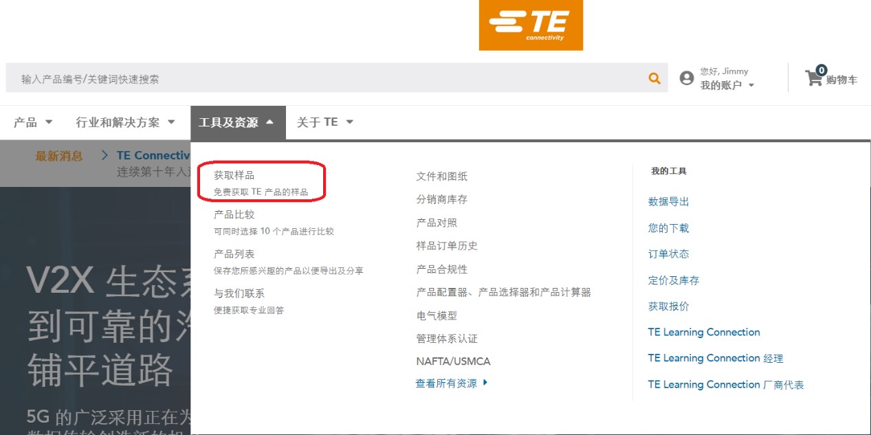Click the TE Connectivity news headline link

pos(153,155)
